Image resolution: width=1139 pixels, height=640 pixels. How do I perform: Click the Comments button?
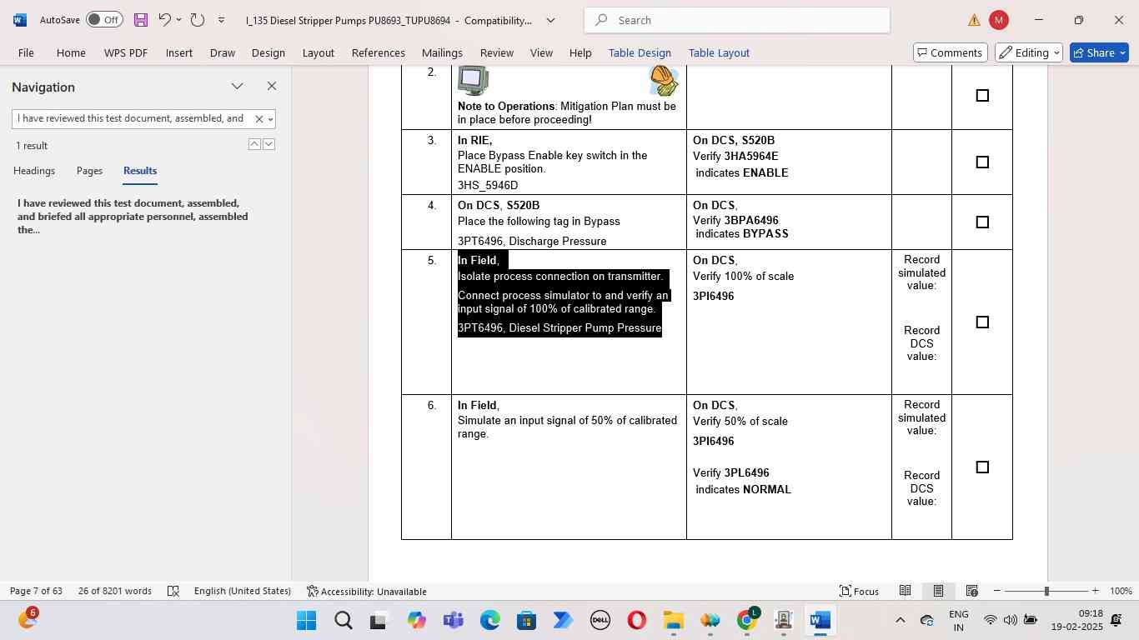[950, 52]
